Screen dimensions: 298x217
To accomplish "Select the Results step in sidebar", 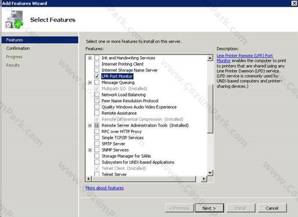I will coord(13,65).
